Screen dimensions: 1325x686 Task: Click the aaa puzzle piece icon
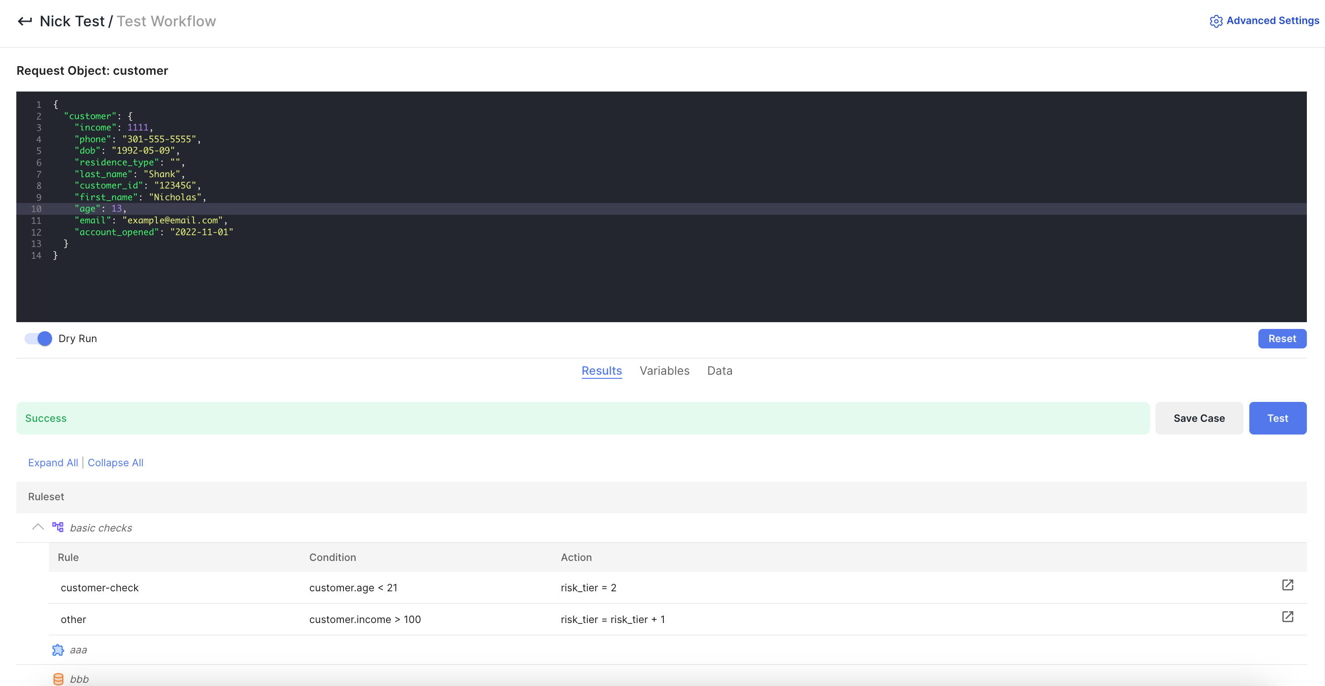[x=58, y=650]
